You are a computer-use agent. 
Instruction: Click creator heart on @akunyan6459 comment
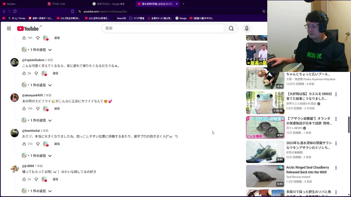[x=46, y=109]
